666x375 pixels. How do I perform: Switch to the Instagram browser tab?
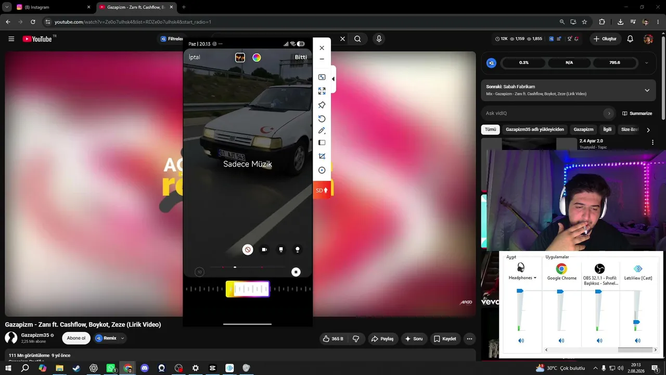[54, 7]
